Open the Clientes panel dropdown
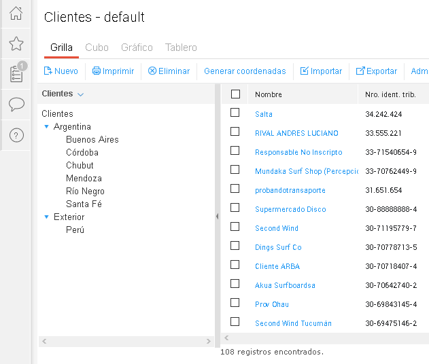 click(x=80, y=94)
